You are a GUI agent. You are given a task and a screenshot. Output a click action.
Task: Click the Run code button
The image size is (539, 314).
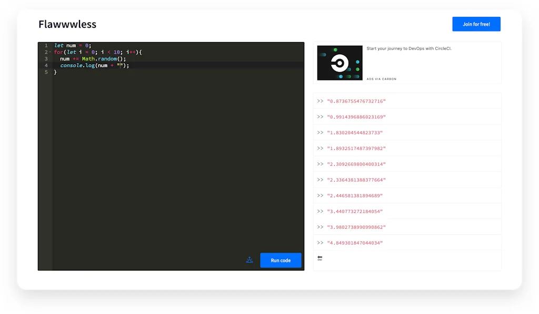click(281, 260)
